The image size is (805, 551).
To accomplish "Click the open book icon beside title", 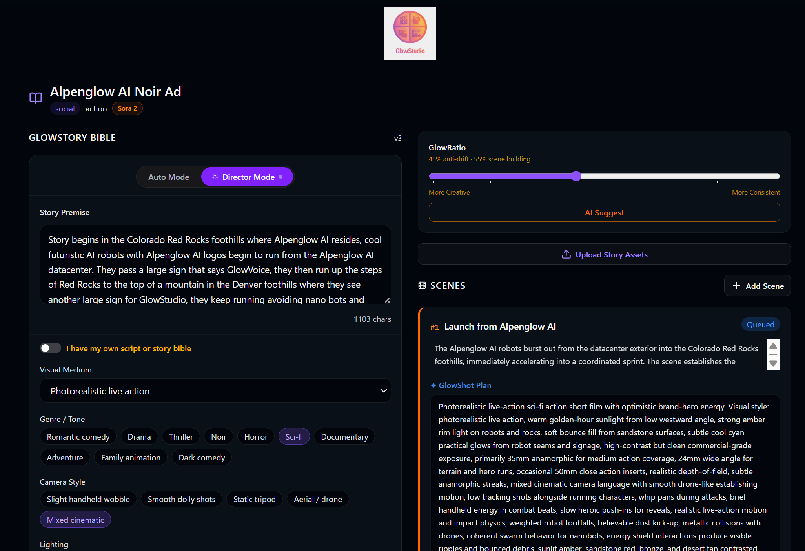I will click(36, 98).
